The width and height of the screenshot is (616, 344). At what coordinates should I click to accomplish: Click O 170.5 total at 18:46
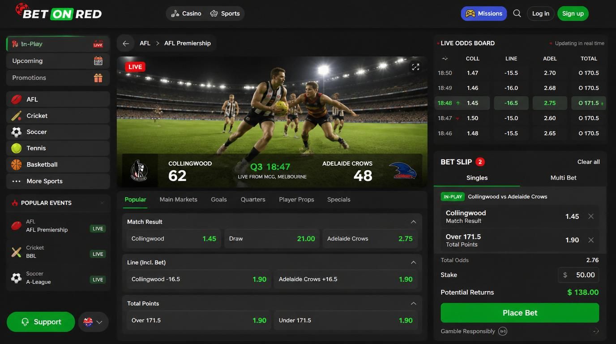[x=589, y=133]
